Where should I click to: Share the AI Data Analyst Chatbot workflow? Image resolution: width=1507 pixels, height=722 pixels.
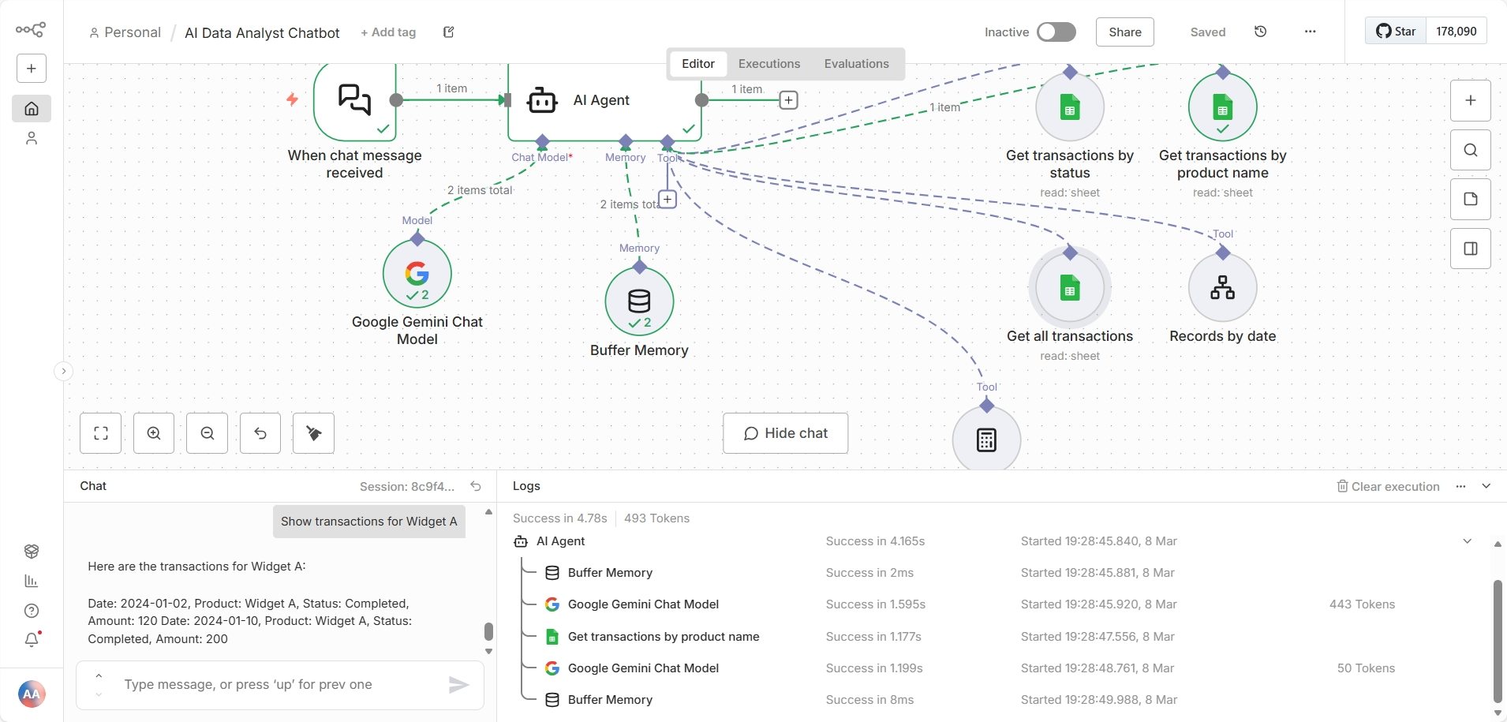[1126, 32]
